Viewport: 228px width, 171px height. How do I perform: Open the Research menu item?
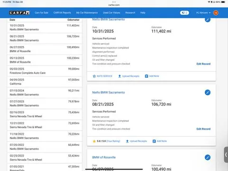point(130,13)
